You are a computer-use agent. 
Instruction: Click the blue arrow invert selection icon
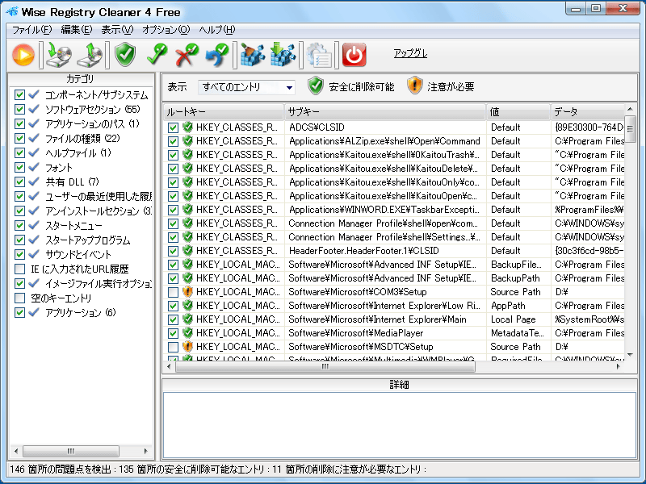[x=217, y=54]
